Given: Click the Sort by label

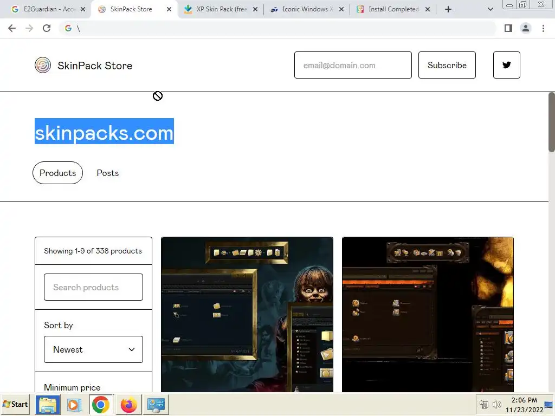Looking at the screenshot, I should click(x=59, y=326).
